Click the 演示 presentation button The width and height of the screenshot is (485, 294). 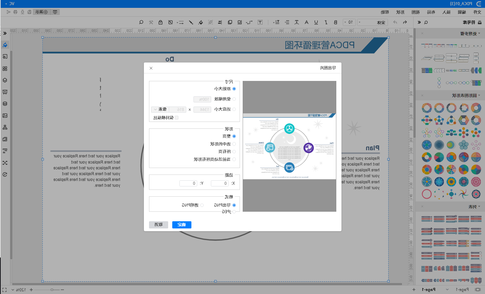click(42, 12)
